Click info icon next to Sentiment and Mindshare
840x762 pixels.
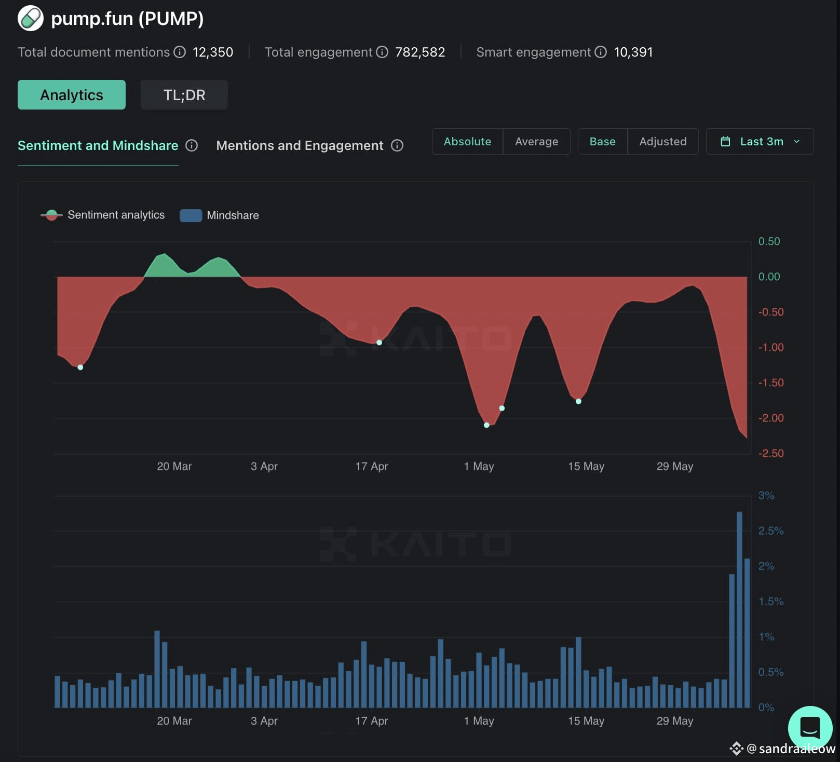pyautogui.click(x=192, y=145)
